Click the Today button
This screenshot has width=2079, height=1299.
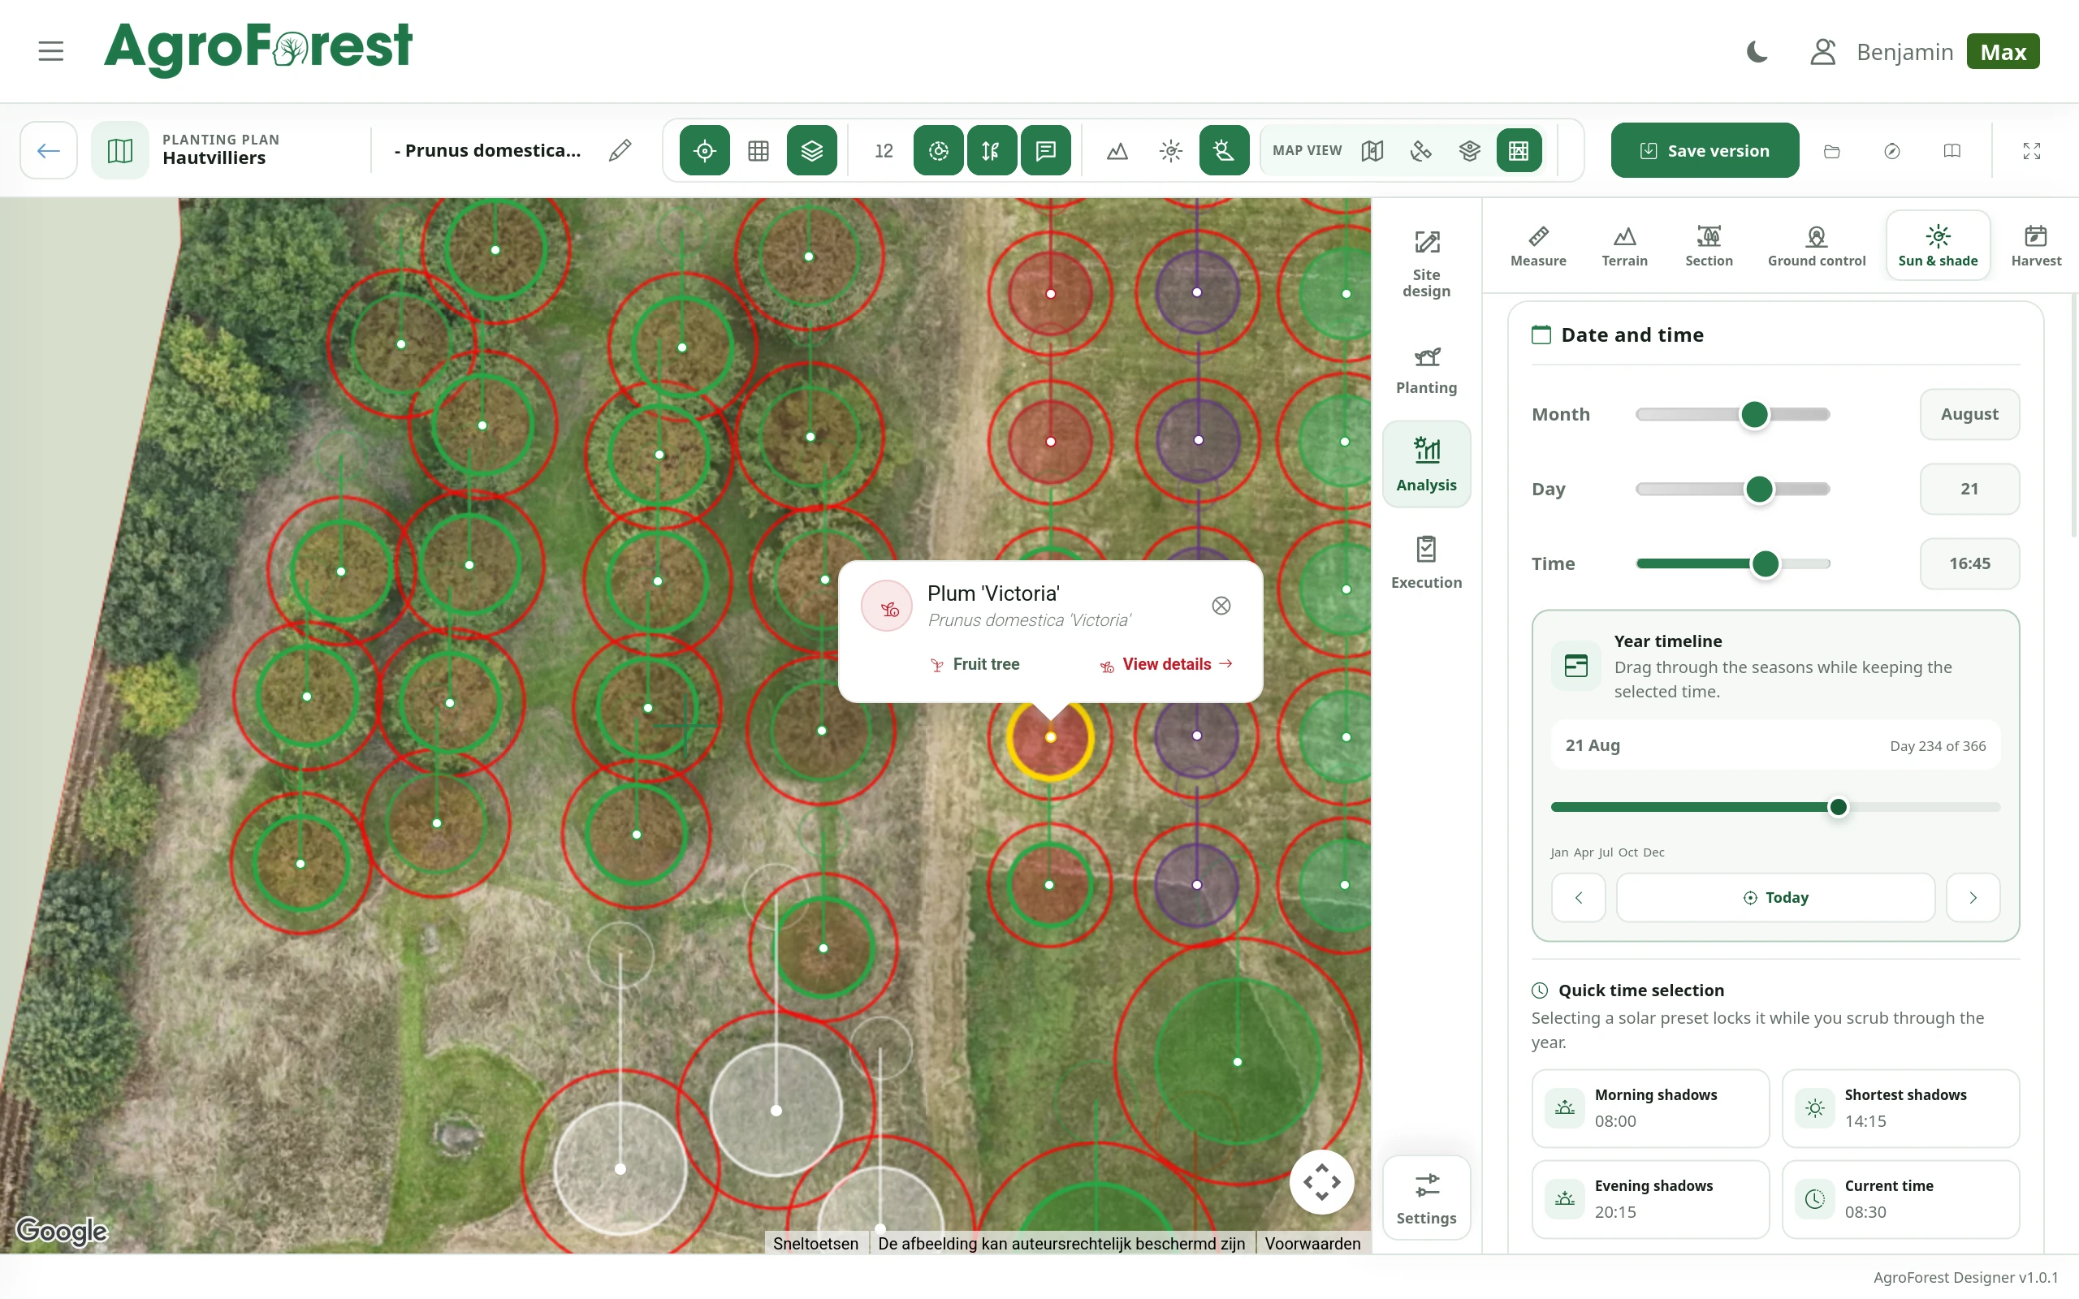click(x=1776, y=898)
